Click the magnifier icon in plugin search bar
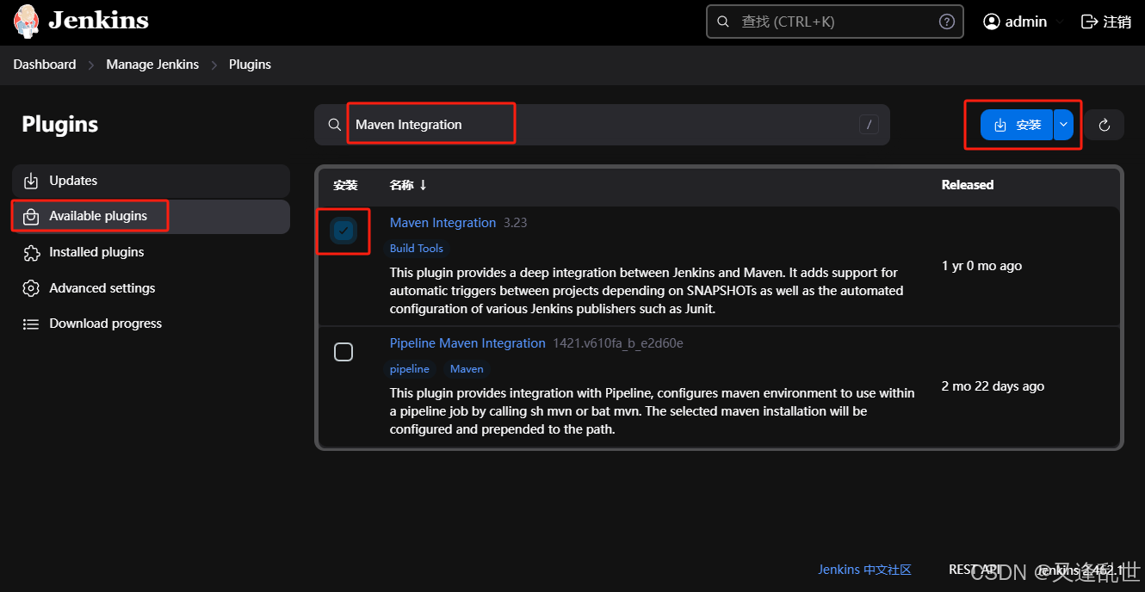 pos(335,125)
